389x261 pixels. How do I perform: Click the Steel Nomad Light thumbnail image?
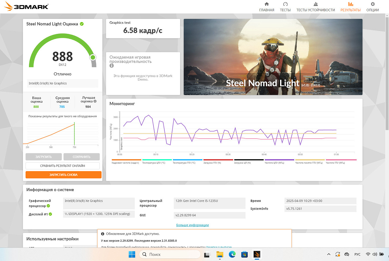(273, 57)
